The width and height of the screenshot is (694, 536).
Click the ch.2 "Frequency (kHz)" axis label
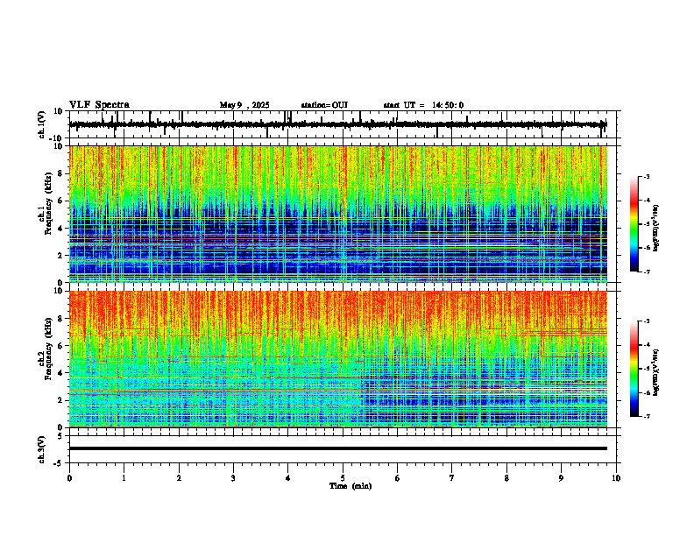pyautogui.click(x=48, y=349)
